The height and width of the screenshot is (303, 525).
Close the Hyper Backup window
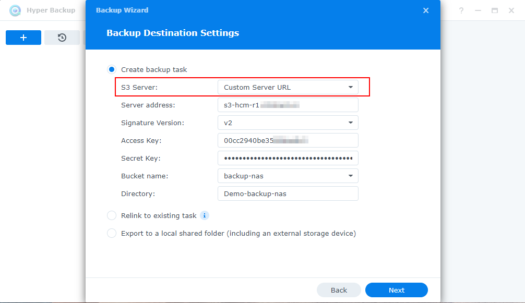click(511, 10)
